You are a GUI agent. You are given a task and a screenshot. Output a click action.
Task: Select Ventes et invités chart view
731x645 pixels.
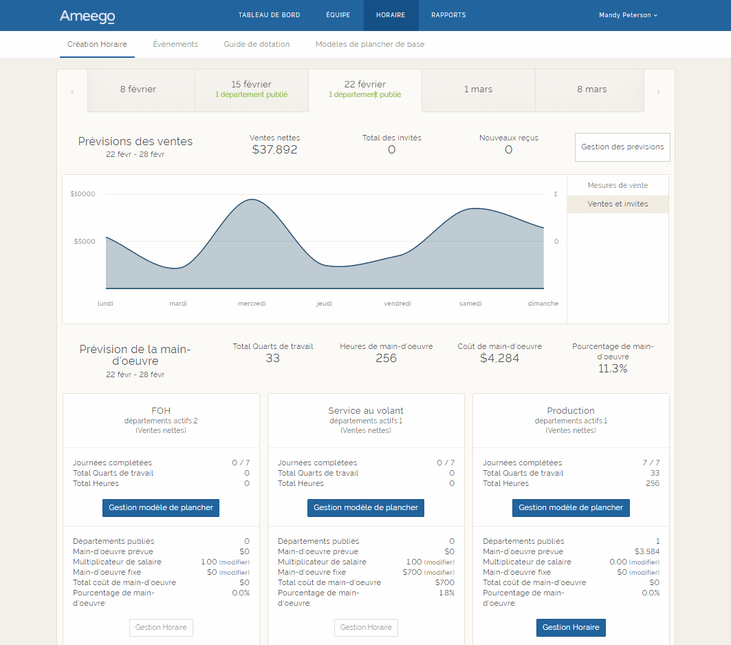point(618,204)
